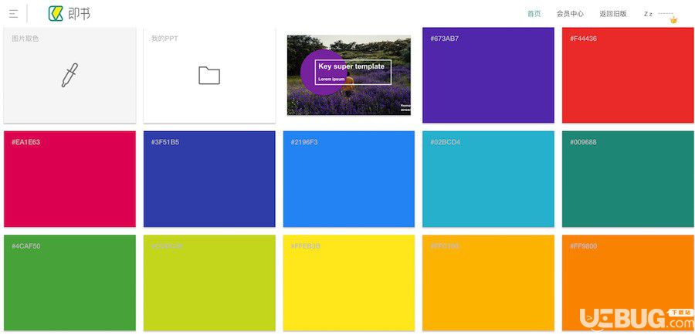Viewport: 695px width, 335px height.
Task: Choose indigo swatch #3F51B5
Action: click(209, 179)
